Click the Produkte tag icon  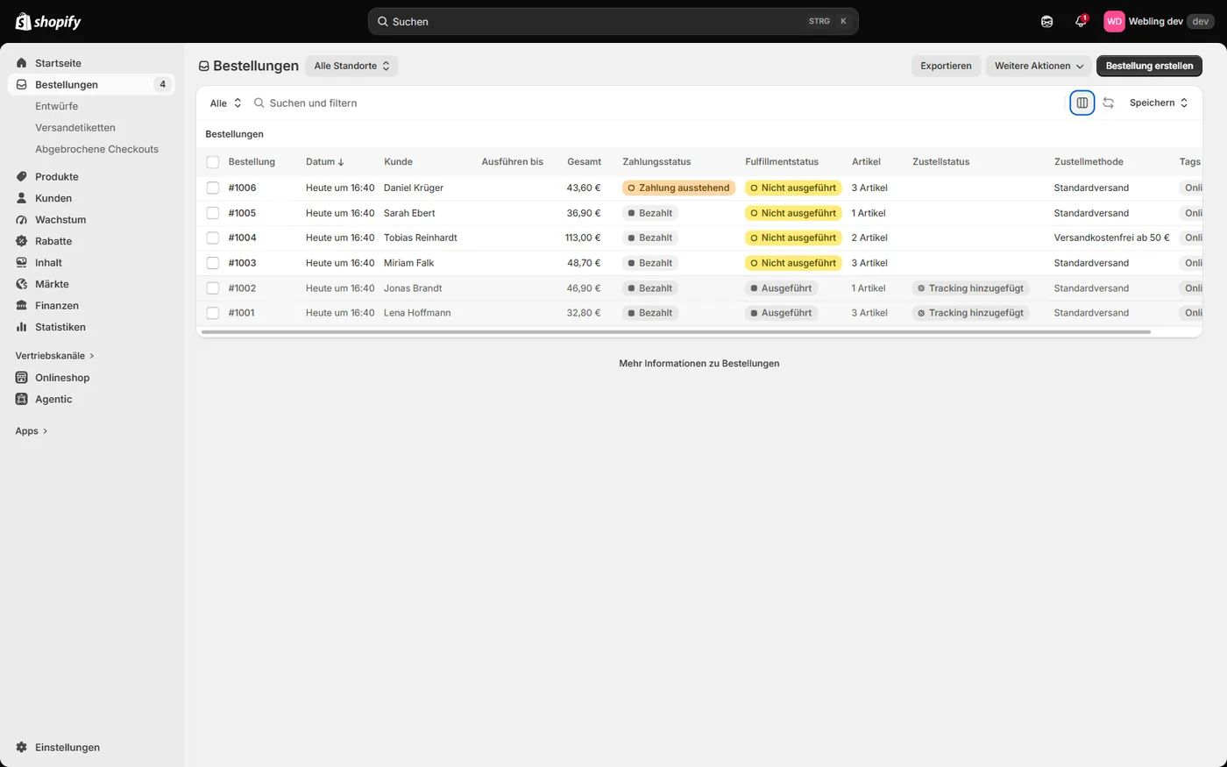click(x=22, y=176)
